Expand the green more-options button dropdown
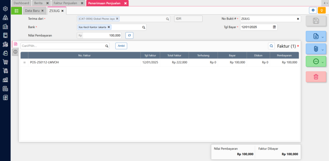This screenshot has height=161, width=329. [x=323, y=62]
